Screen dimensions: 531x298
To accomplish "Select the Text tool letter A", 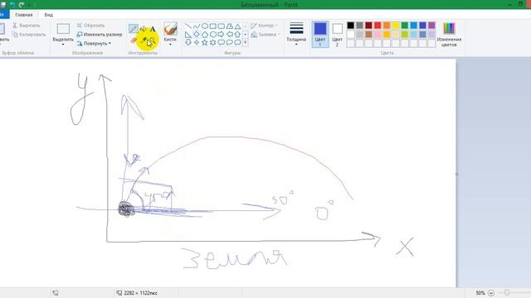I will 153,29.
